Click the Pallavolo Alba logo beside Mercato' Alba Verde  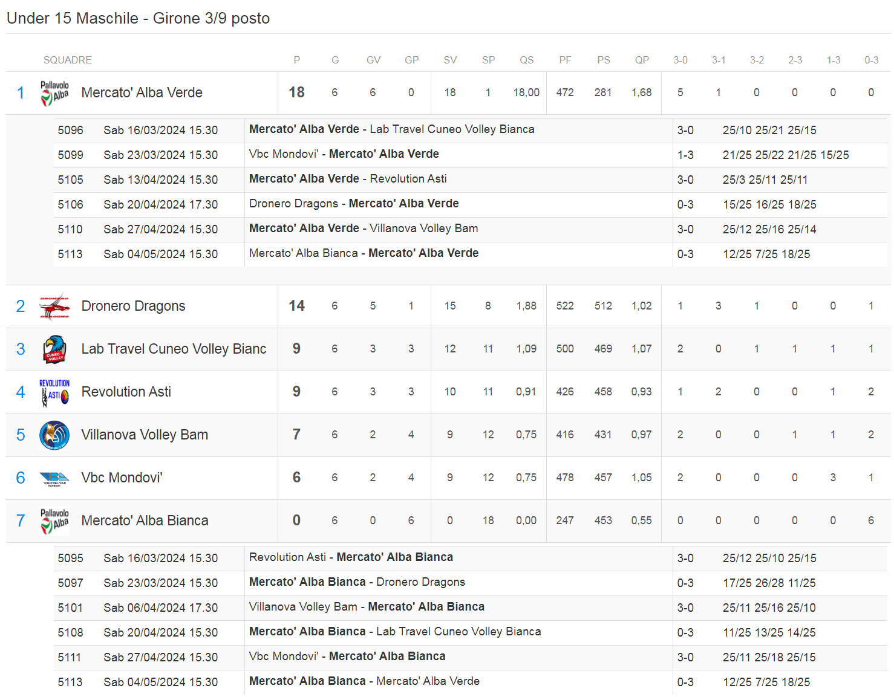54,93
